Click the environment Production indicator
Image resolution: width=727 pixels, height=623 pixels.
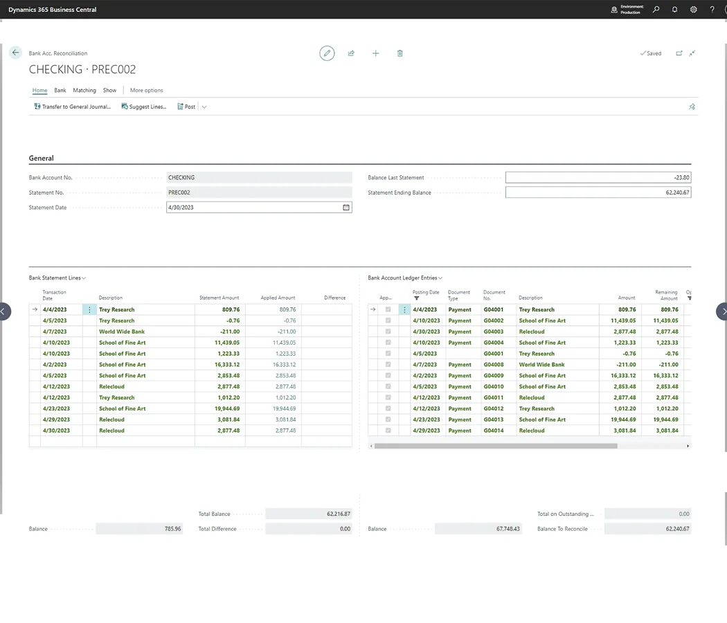pos(627,9)
